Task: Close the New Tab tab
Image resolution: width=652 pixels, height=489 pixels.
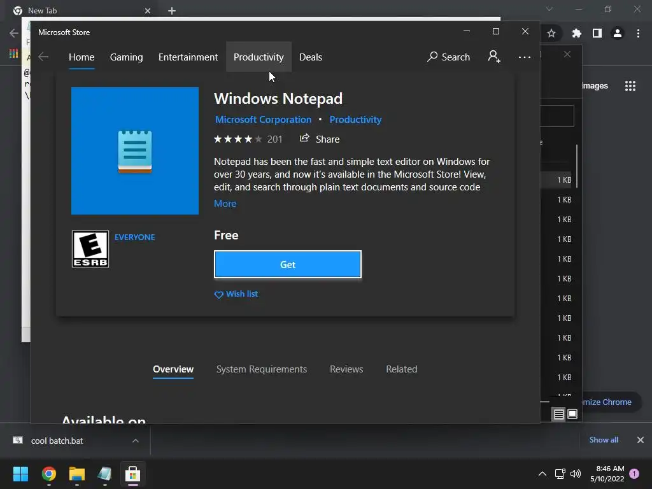Action: tap(148, 11)
